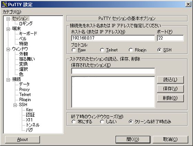Collapse the SSH tree node
193x146 pixels.
[x=15, y=105]
